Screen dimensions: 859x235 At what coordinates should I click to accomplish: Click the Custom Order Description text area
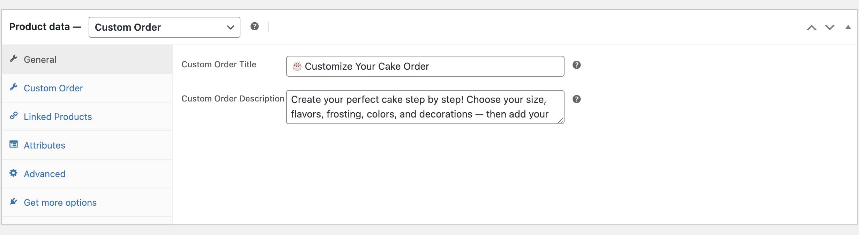tap(425, 107)
